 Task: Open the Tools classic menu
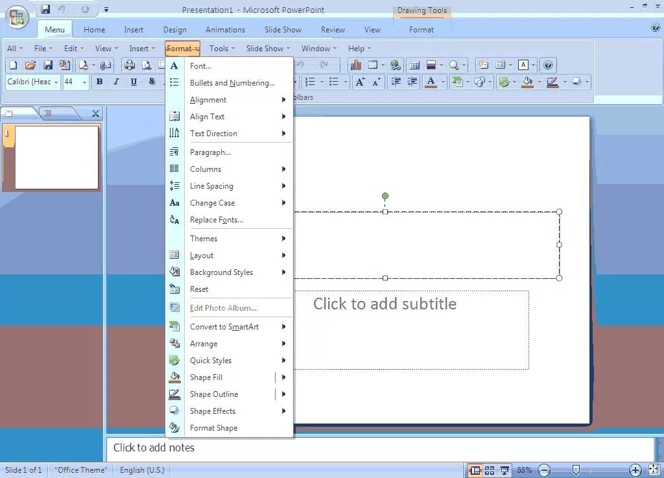(x=222, y=49)
